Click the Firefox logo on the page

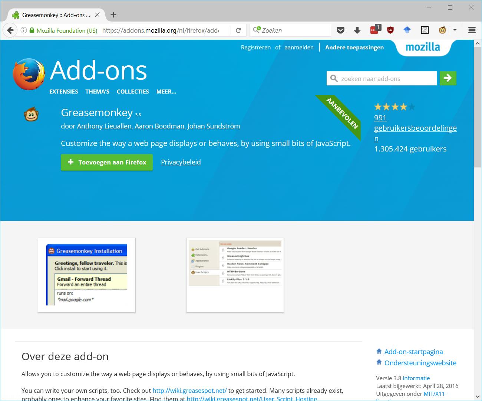click(x=29, y=74)
